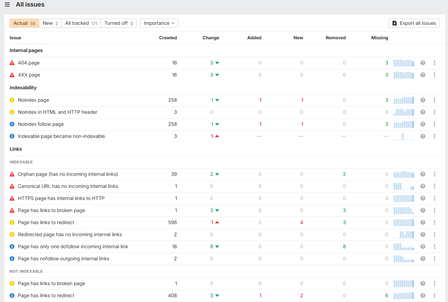Click the blue info icon beside nofollow outgoing links

click(12, 259)
